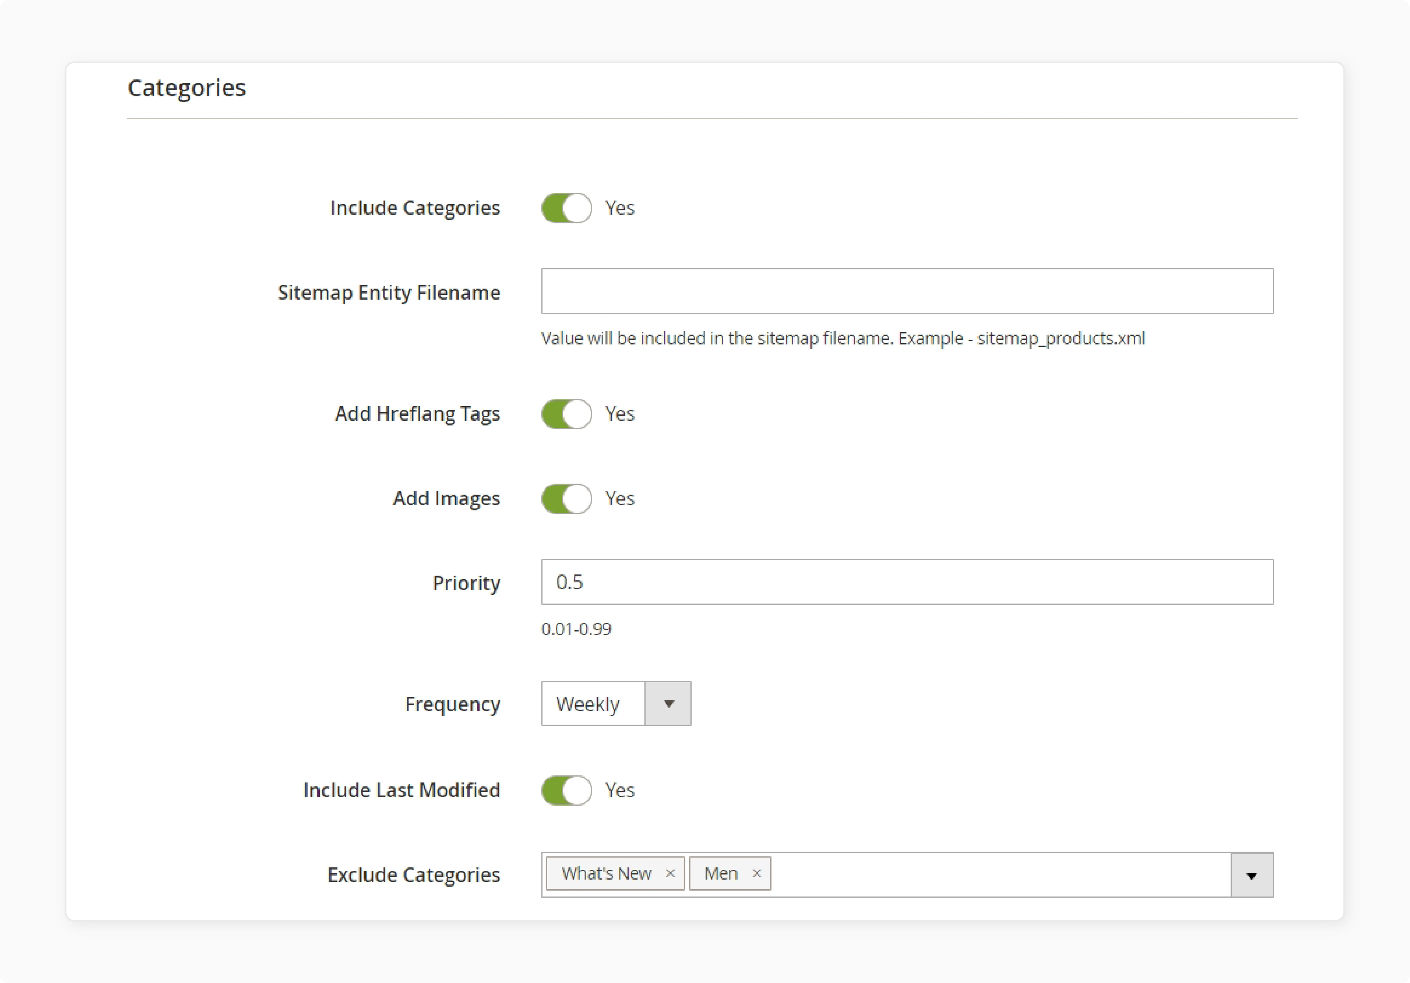1410x983 pixels.
Task: Remove the What's New category tag
Action: tap(670, 874)
